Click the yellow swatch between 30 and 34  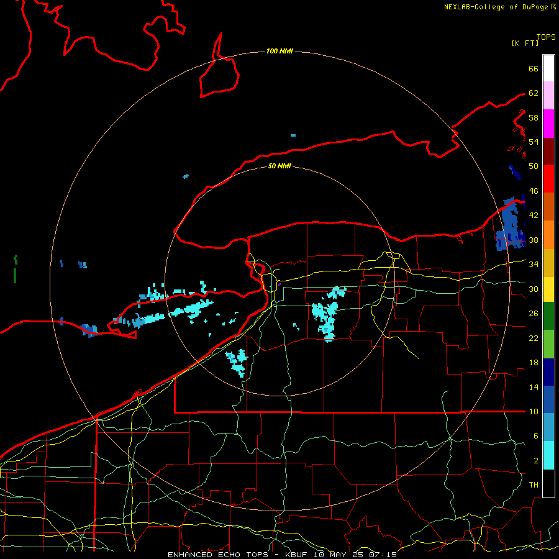coord(548,289)
